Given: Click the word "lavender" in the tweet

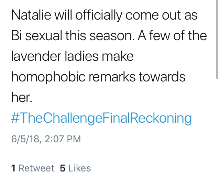Looking at the screenshot, I should click(x=36, y=56).
